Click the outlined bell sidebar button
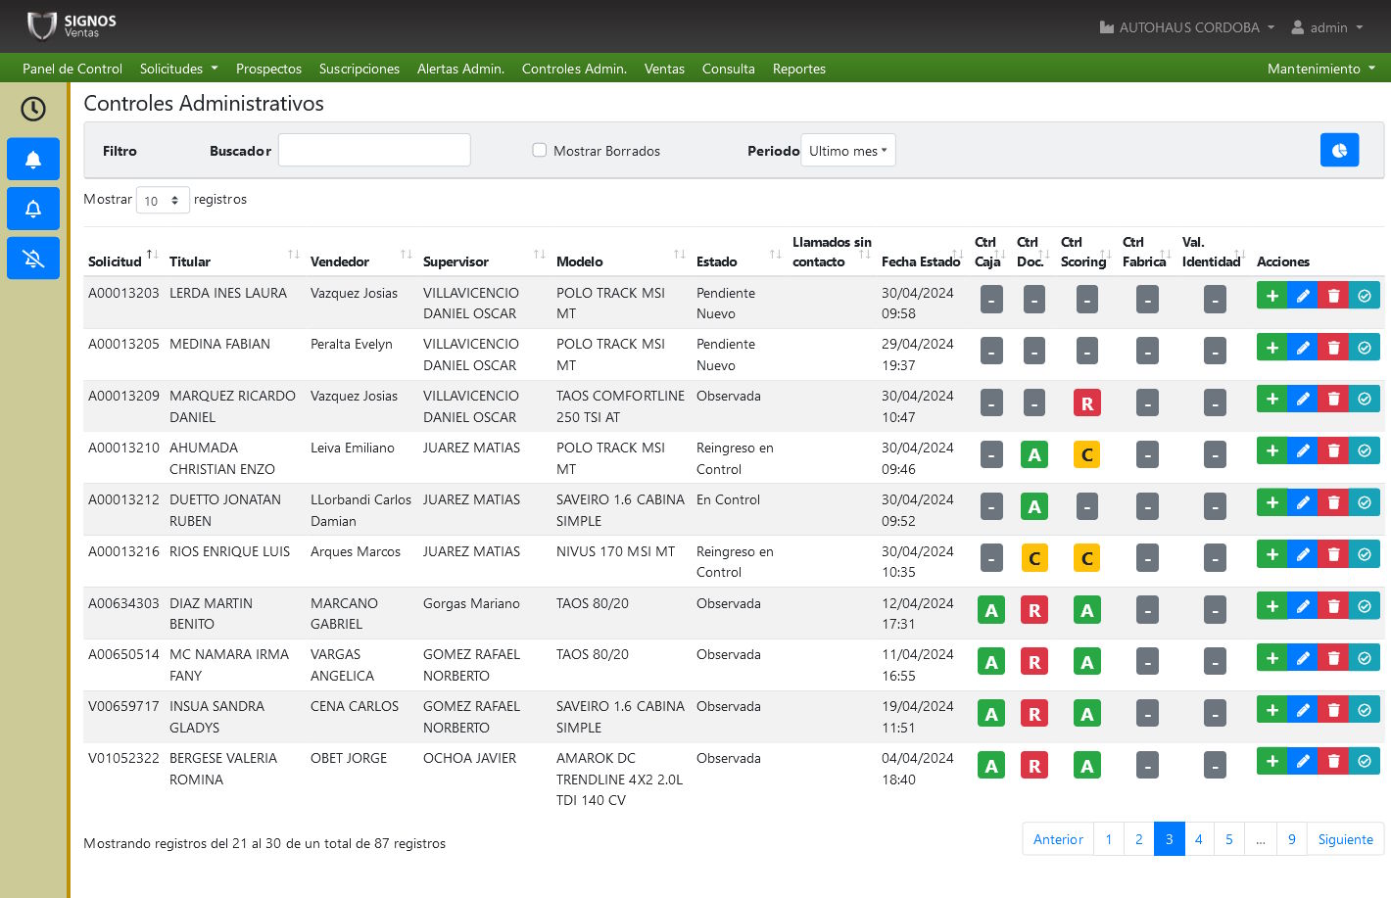 click(33, 209)
